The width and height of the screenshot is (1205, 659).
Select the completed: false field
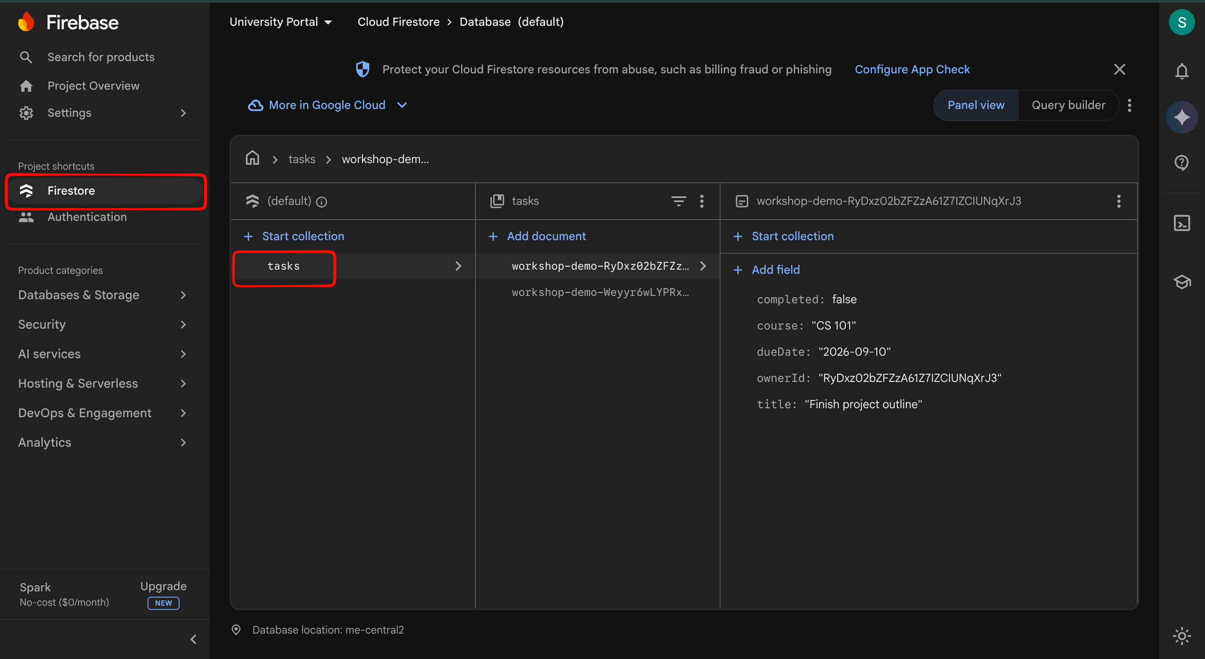point(807,299)
